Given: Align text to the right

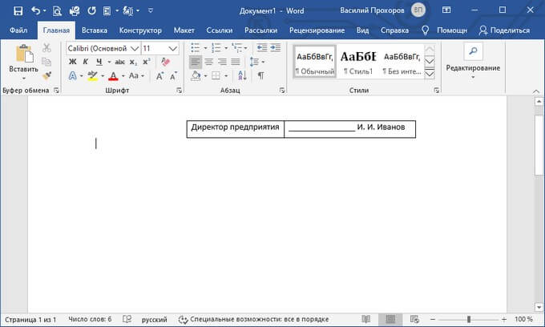Looking at the screenshot, I should [222, 62].
